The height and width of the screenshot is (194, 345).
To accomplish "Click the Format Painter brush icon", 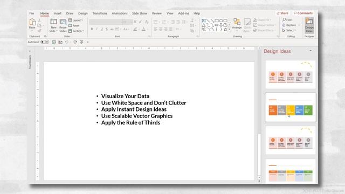I will [39, 31].
